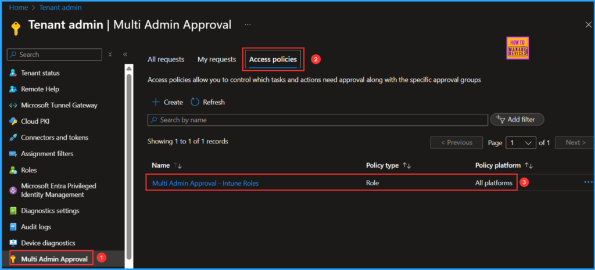This screenshot has height=270, width=595.
Task: Open Cloud PKI menu item
Action: click(35, 121)
